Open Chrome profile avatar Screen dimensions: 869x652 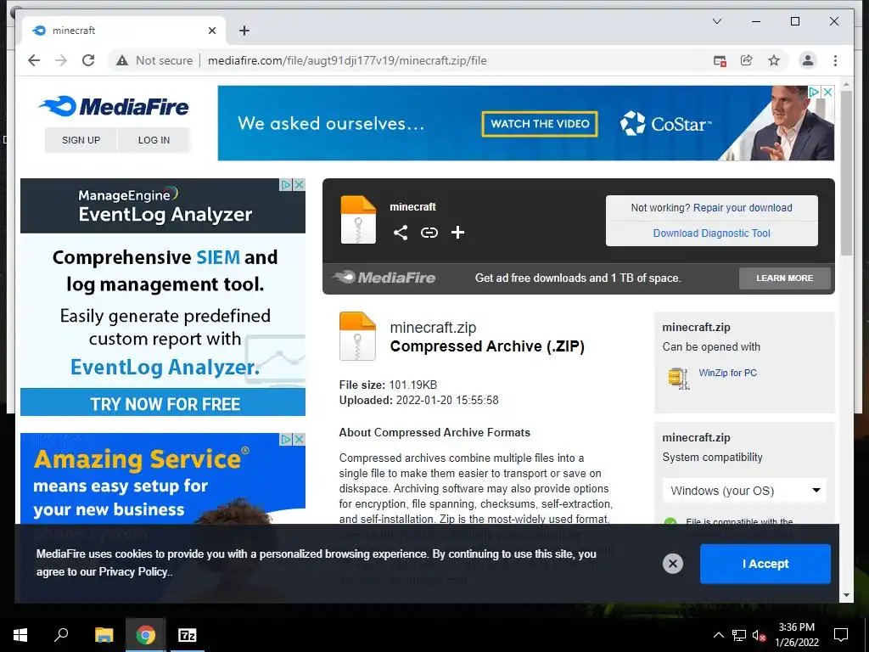[x=808, y=60]
